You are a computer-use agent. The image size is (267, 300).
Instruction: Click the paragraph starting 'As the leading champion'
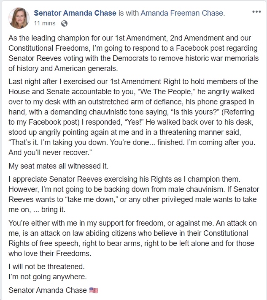pos(133,53)
